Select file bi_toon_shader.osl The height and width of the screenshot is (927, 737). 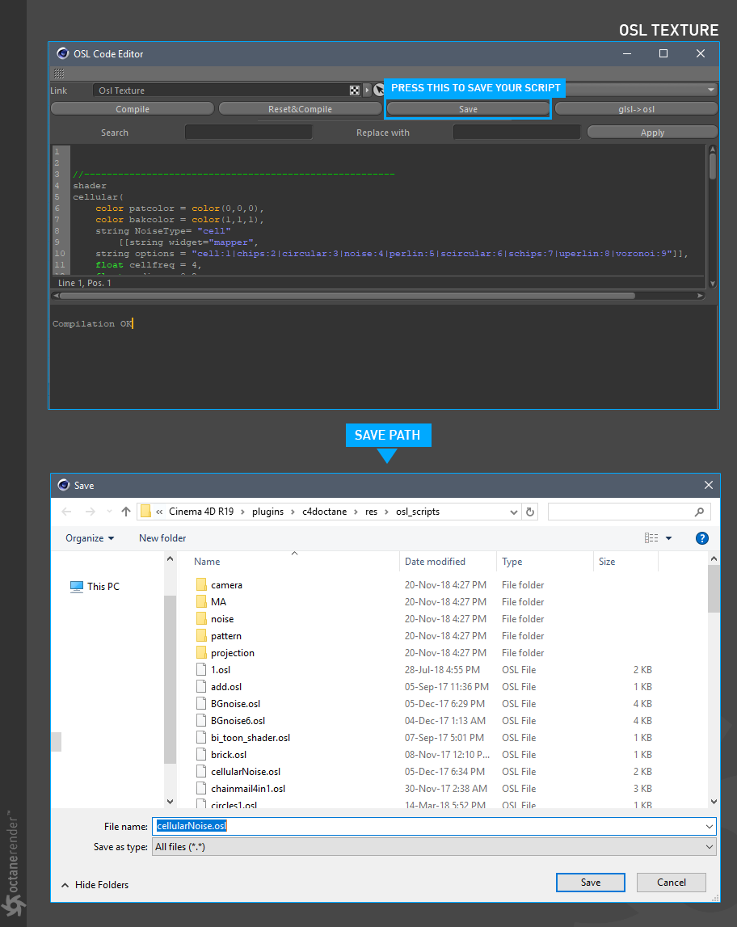250,738
